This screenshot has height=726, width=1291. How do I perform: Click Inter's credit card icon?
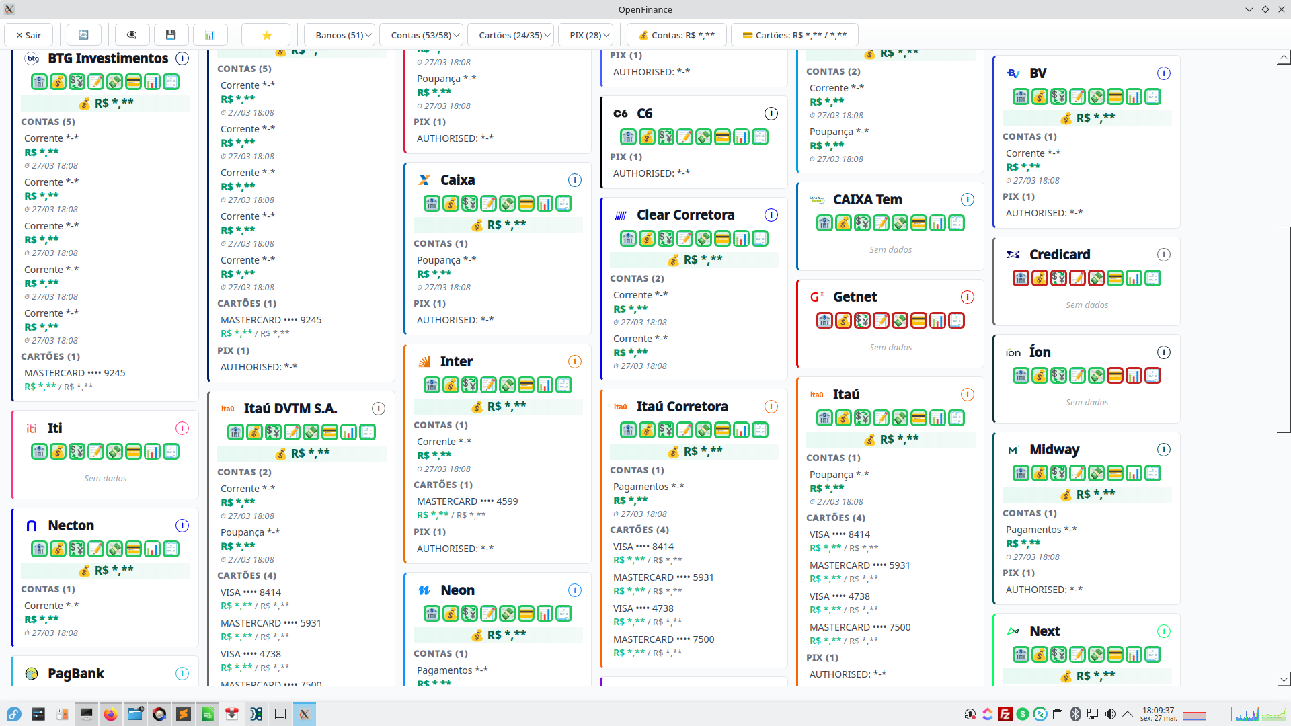(526, 385)
